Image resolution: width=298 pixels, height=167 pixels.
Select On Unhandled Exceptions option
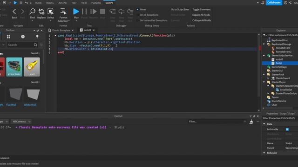pyautogui.click(x=152, y=20)
